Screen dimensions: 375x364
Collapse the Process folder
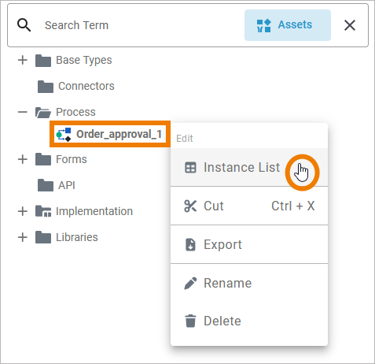(x=23, y=112)
